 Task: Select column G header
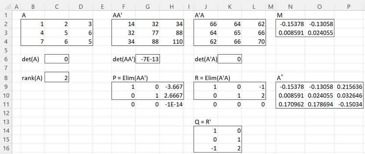(x=147, y=7)
